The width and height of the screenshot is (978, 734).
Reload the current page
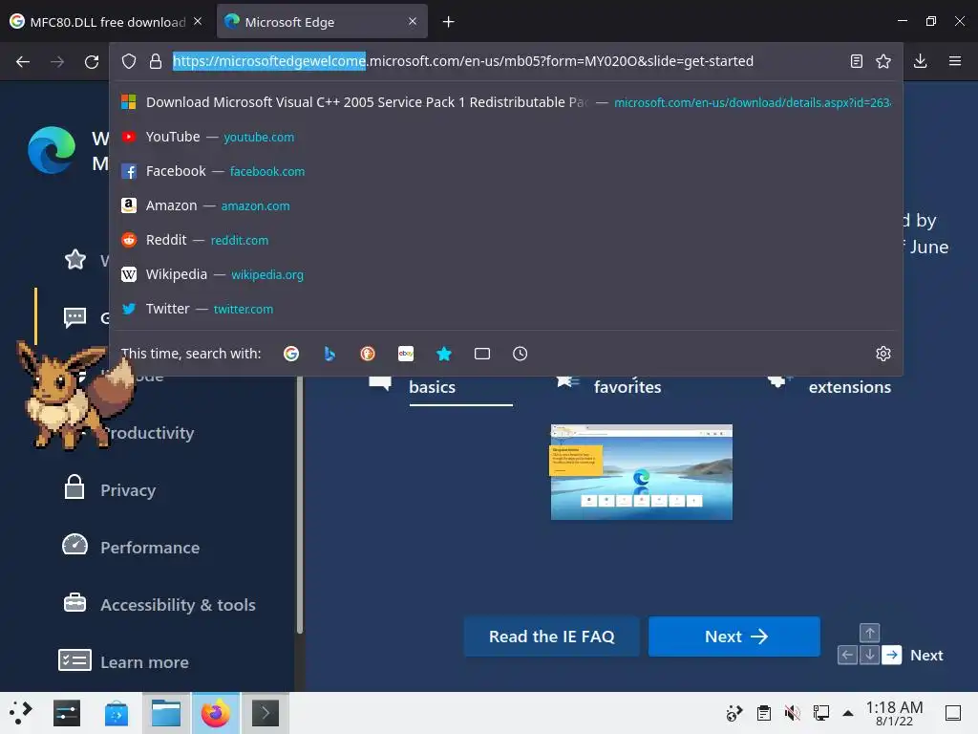92,61
